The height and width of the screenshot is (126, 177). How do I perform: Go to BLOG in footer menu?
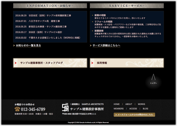[146, 109]
